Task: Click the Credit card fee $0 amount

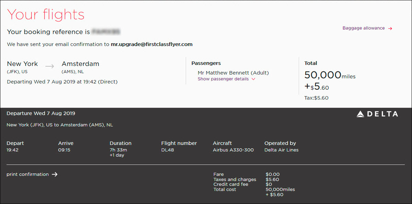Action: pyautogui.click(x=269, y=184)
